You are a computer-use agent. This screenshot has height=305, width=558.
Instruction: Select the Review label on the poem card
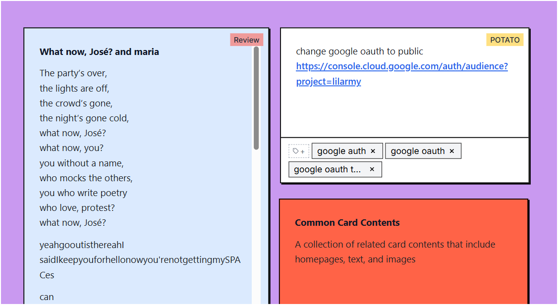(x=246, y=40)
